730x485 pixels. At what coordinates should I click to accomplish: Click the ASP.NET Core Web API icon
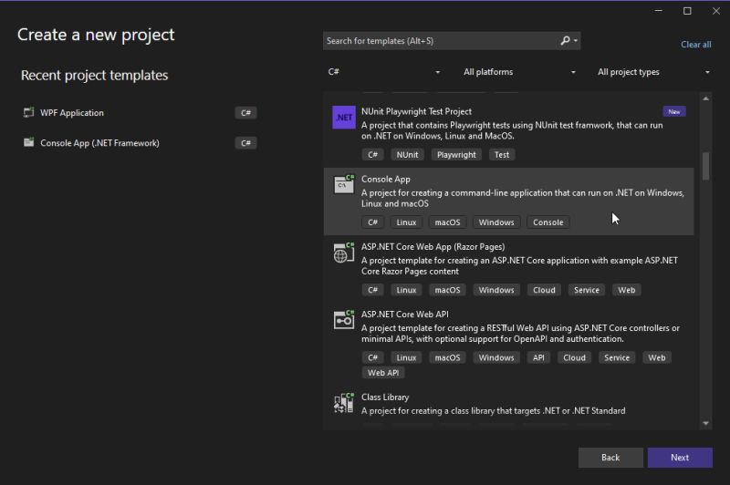pyautogui.click(x=344, y=320)
